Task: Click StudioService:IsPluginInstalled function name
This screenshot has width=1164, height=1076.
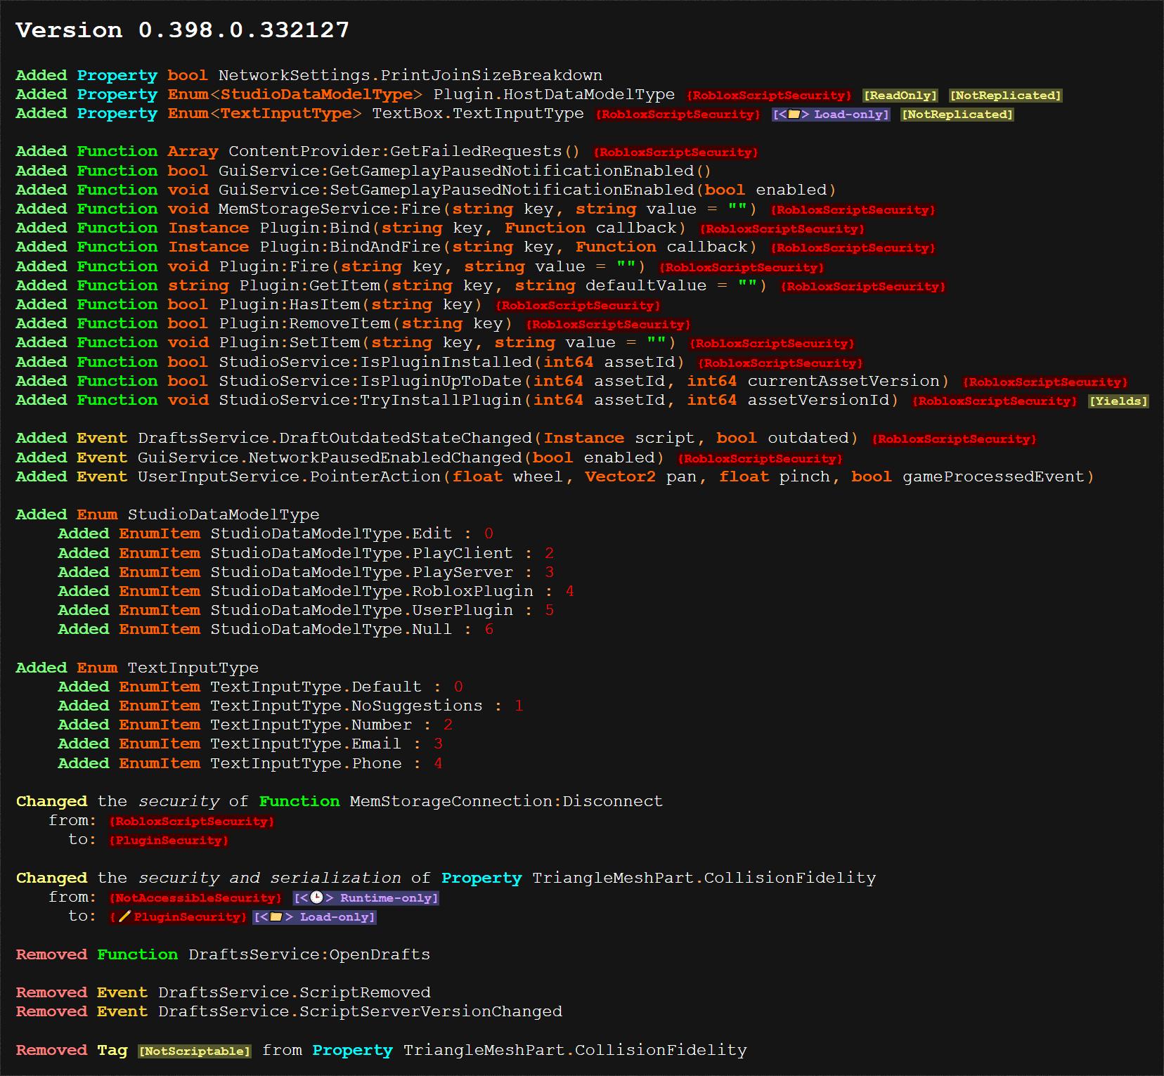Action: pos(375,362)
